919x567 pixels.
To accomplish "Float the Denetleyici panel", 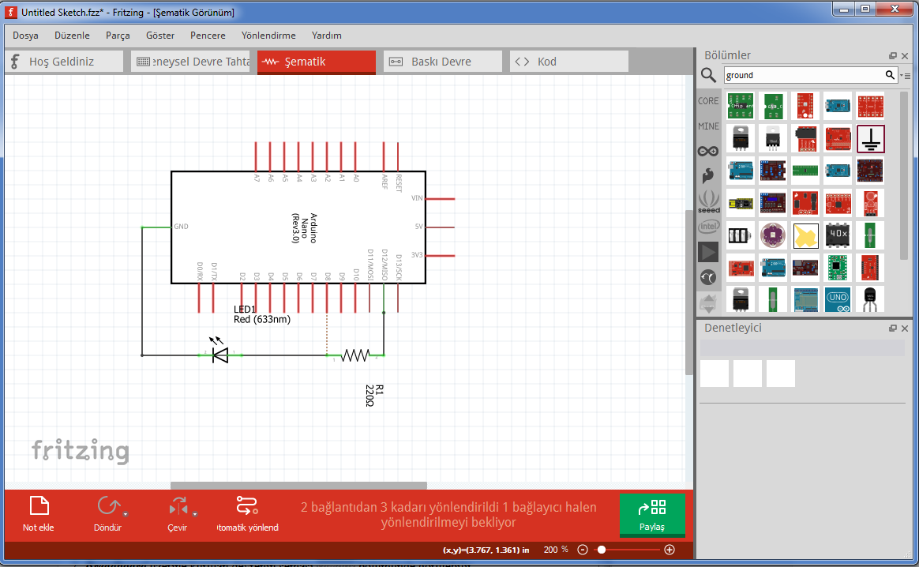I will 893,329.
